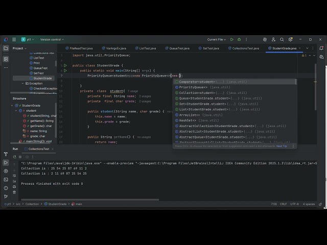
Task: Collapse student node in Structure
Action: [x=16, y=111]
